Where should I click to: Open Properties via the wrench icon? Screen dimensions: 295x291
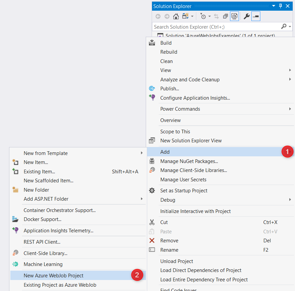(246, 16)
